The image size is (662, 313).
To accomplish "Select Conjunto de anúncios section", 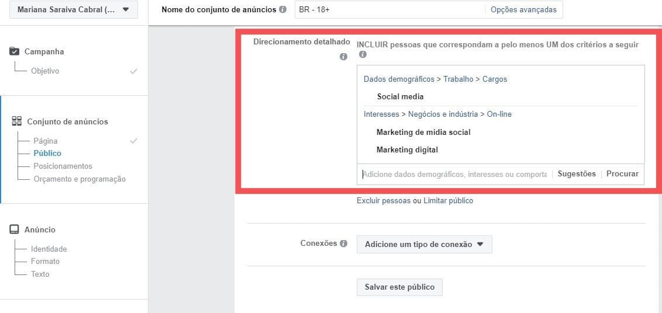I will pyautogui.click(x=68, y=121).
